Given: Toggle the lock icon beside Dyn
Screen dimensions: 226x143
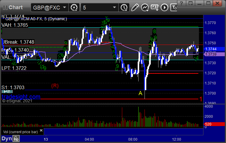Looking at the screenshot, I should tap(16, 139).
